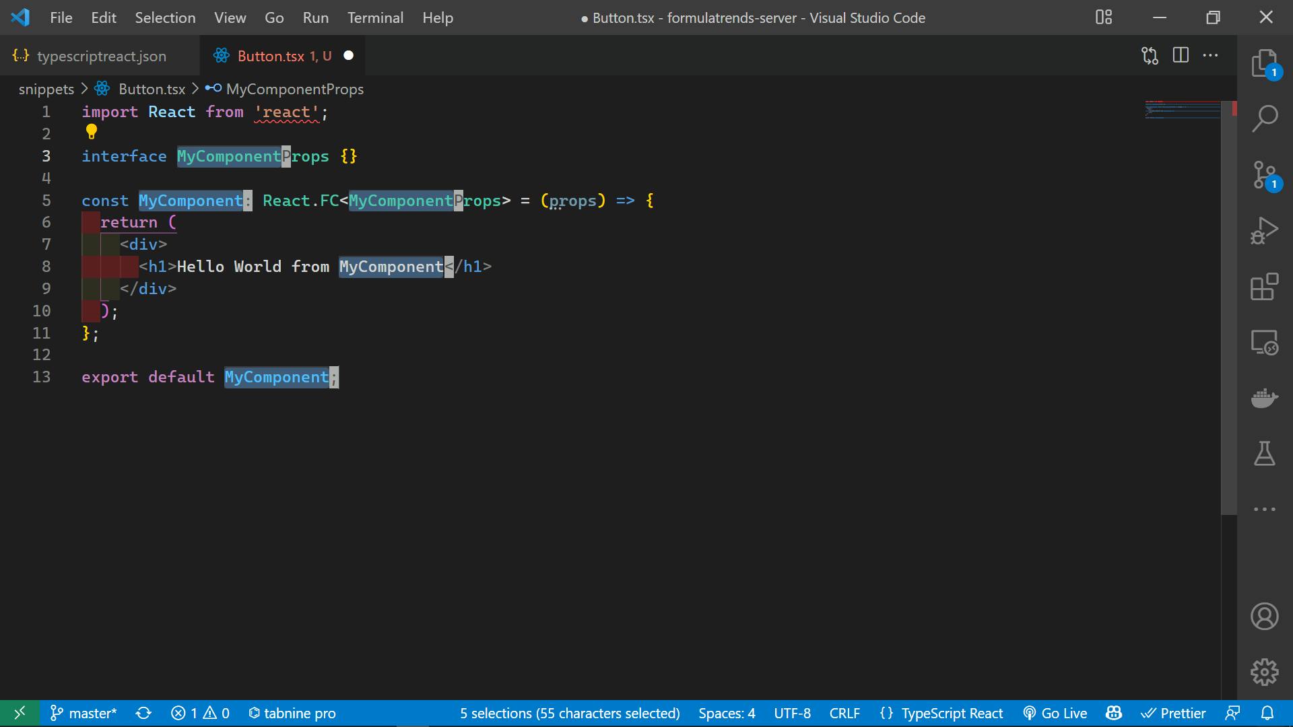Open the Run and Debug view
The width and height of the screenshot is (1293, 727).
[1265, 231]
